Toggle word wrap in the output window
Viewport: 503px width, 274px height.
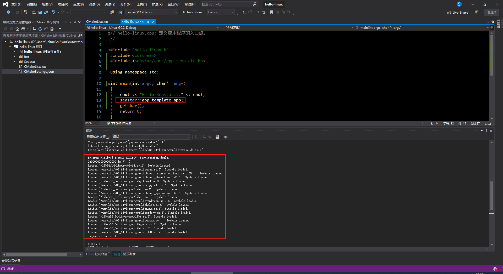pos(225,137)
